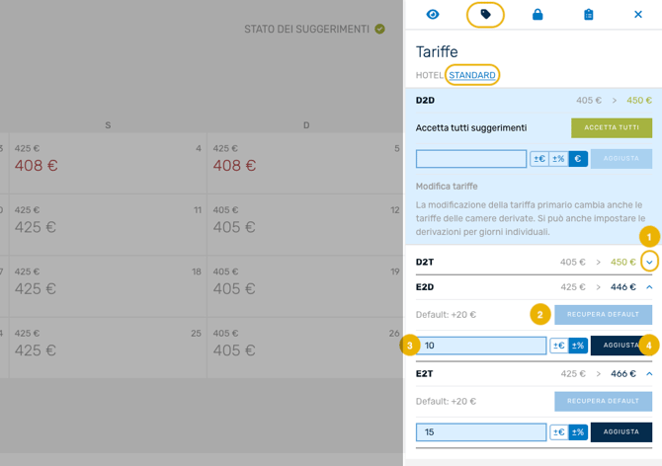This screenshot has width=662, height=466.
Task: Switch to the STANDARD rate tab
Action: 472,75
